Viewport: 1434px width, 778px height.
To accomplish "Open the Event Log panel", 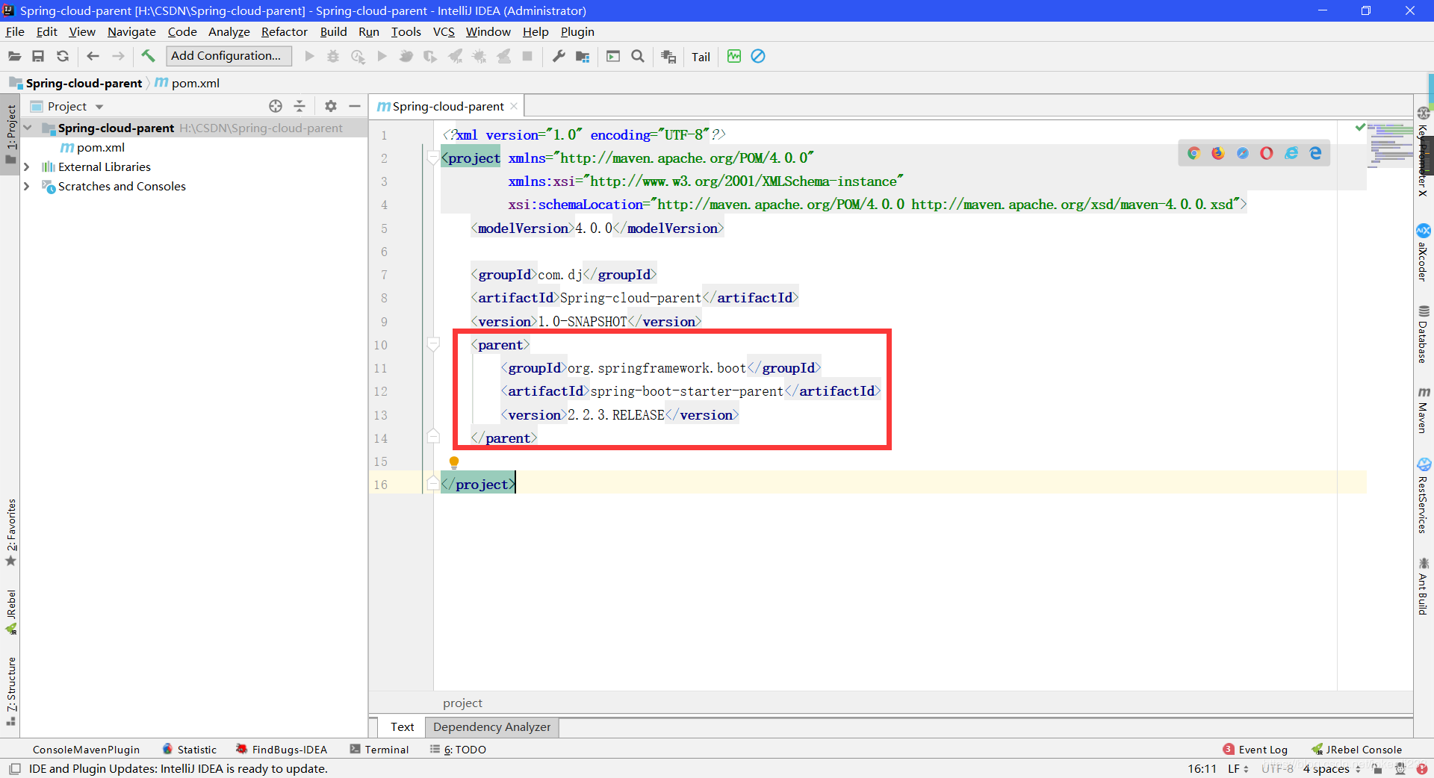I will coord(1255,749).
